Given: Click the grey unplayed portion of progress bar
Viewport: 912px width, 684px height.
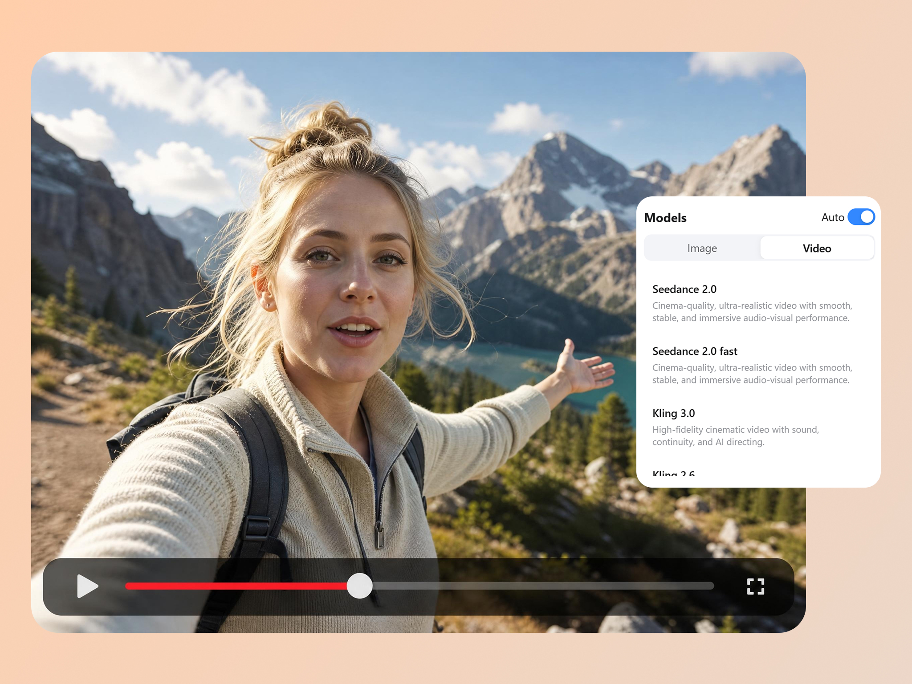Looking at the screenshot, I should tap(543, 586).
